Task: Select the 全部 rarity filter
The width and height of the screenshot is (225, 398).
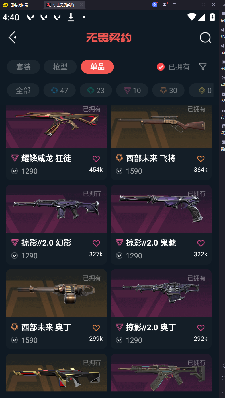Action: click(23, 90)
